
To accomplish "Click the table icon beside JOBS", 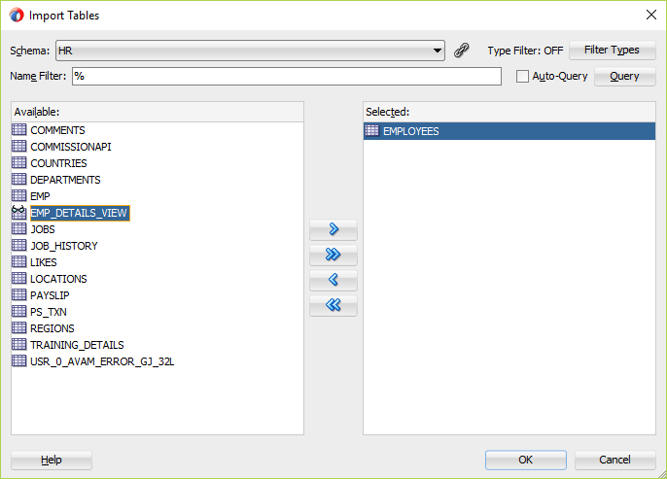I will (x=18, y=228).
